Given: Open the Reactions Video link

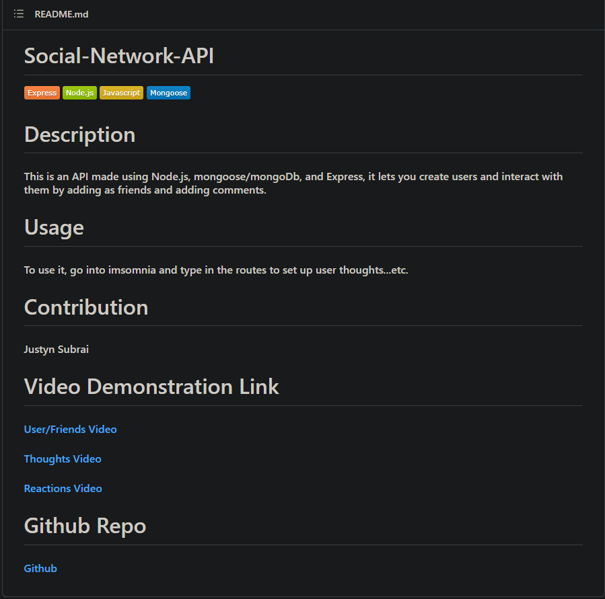Looking at the screenshot, I should (63, 488).
